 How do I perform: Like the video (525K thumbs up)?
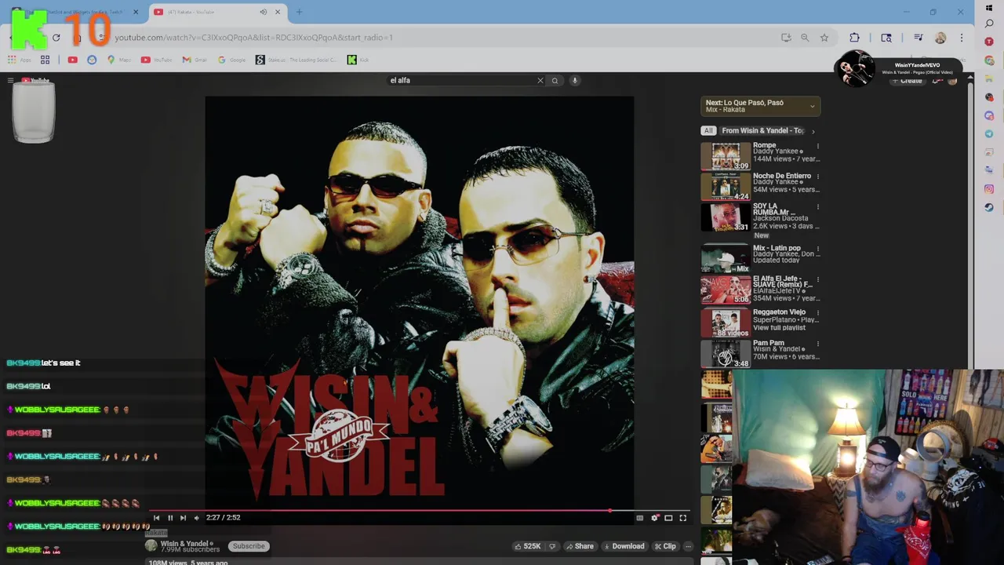pos(528,546)
